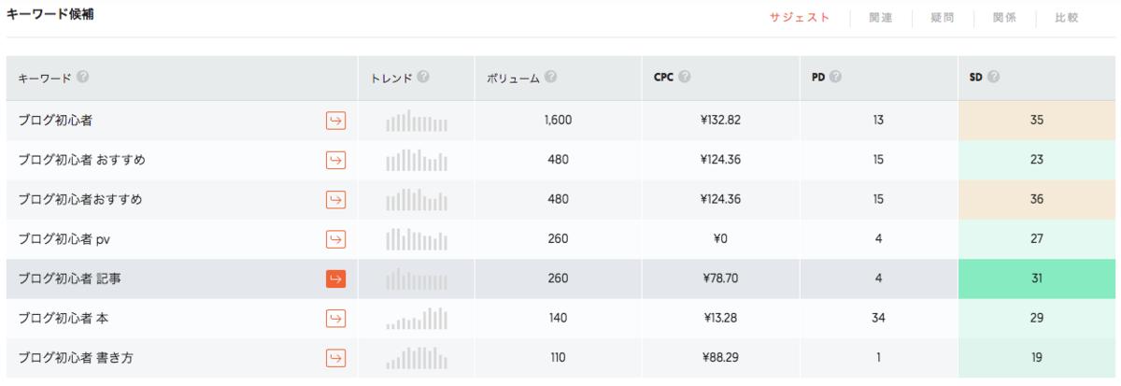
Task: Click キーワード候補 heading
Action: 50,15
